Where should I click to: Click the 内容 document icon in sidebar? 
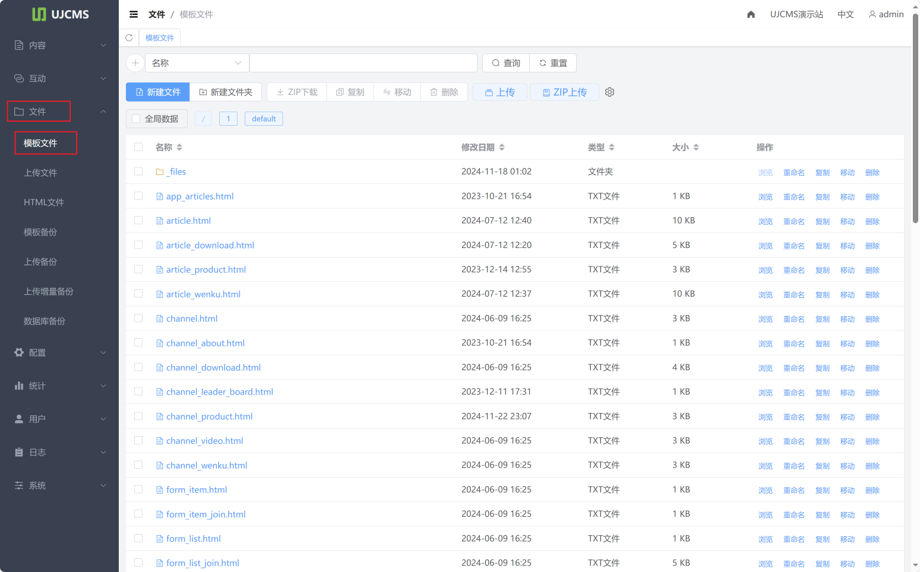pyautogui.click(x=19, y=45)
